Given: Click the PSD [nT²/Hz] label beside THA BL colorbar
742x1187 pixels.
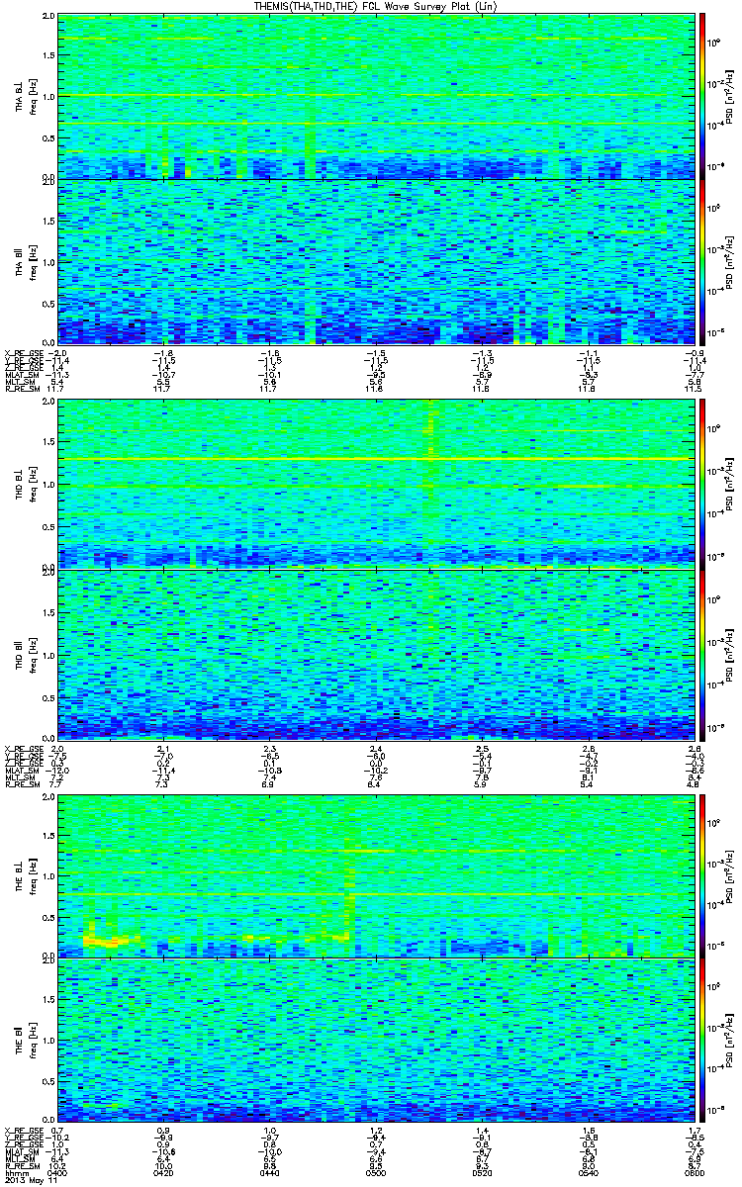Looking at the screenshot, I should pyautogui.click(x=730, y=96).
